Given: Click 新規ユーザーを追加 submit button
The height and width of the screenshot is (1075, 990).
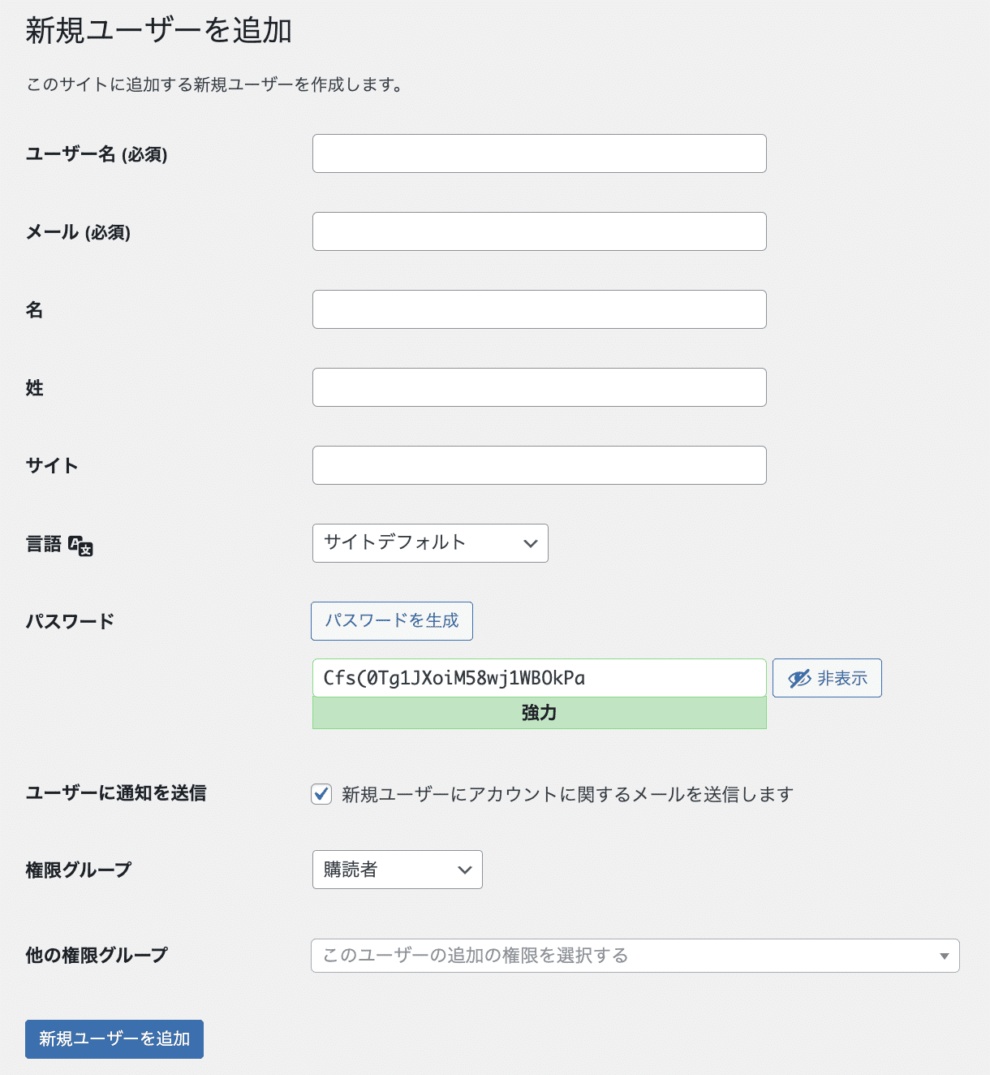Looking at the screenshot, I should point(114,1039).
